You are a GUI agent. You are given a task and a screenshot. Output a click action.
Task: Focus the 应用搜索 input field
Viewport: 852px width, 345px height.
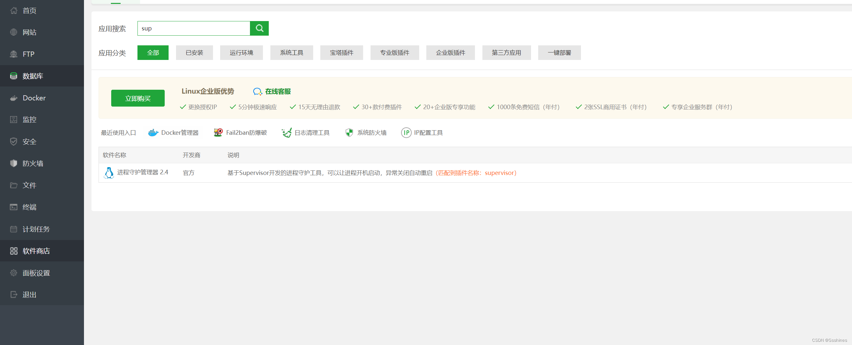coord(194,29)
